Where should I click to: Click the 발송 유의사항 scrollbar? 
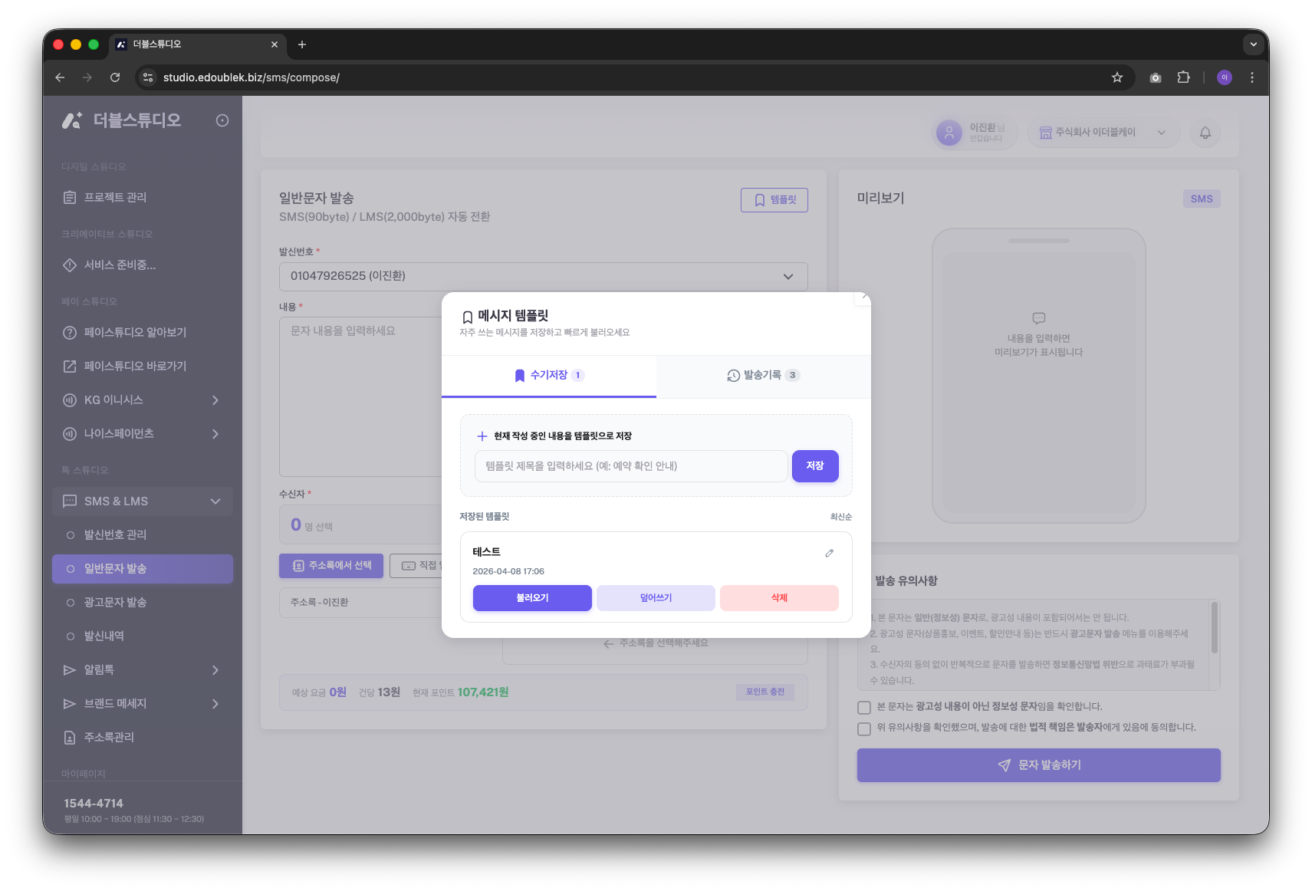1214,628
